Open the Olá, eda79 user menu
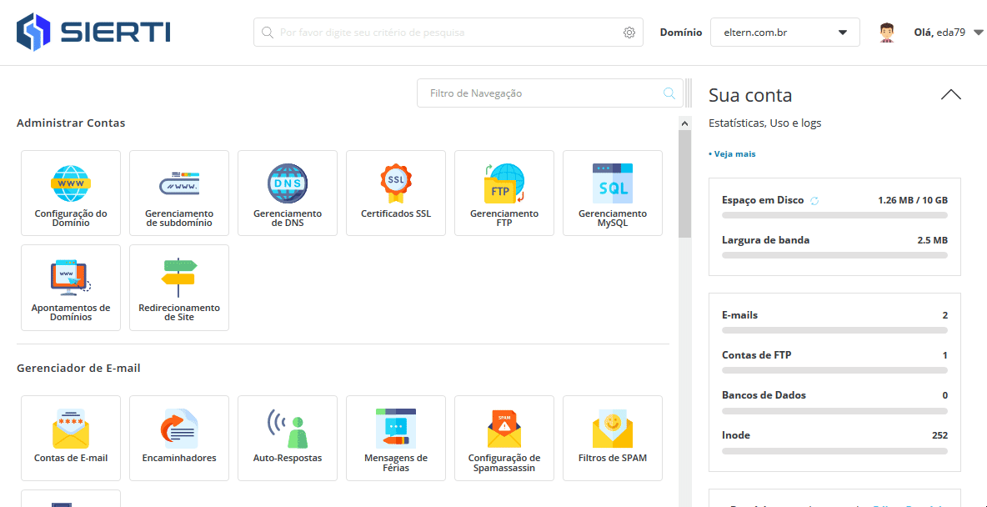 [x=948, y=33]
